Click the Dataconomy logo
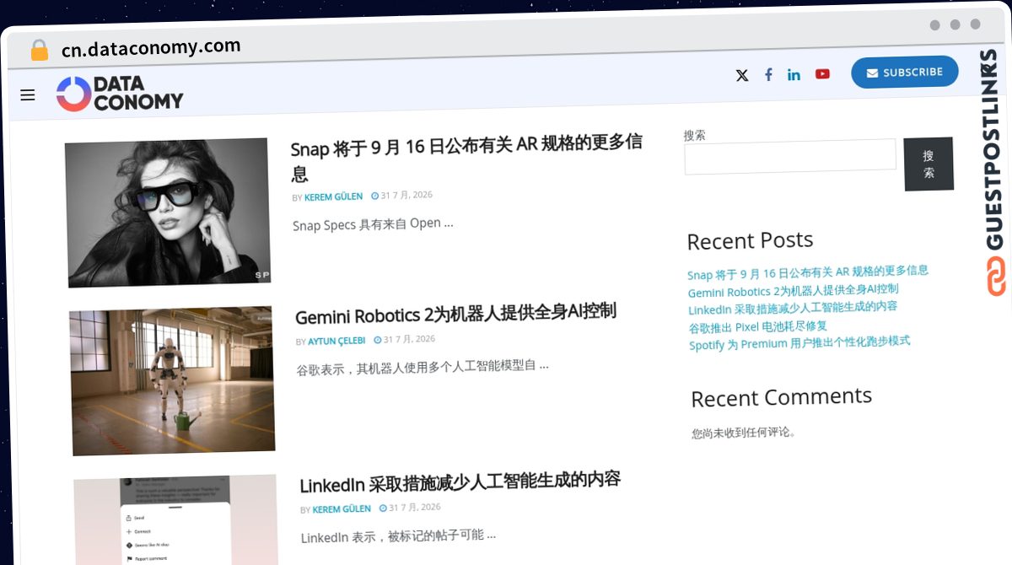This screenshot has width=1012, height=565. 120,94
